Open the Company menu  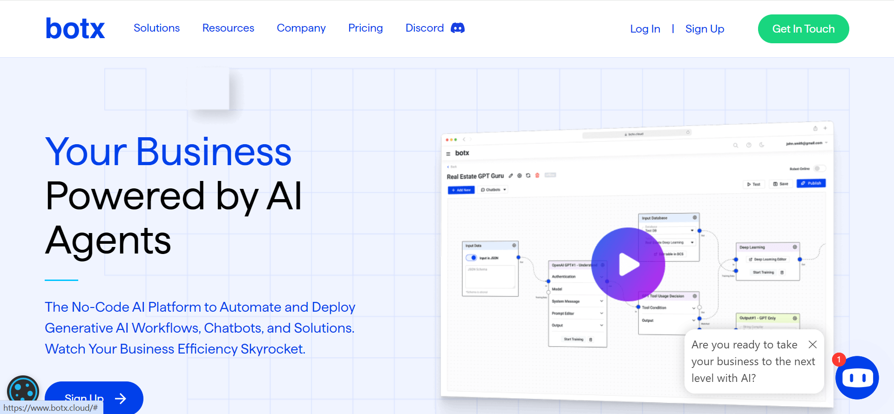pyautogui.click(x=301, y=28)
